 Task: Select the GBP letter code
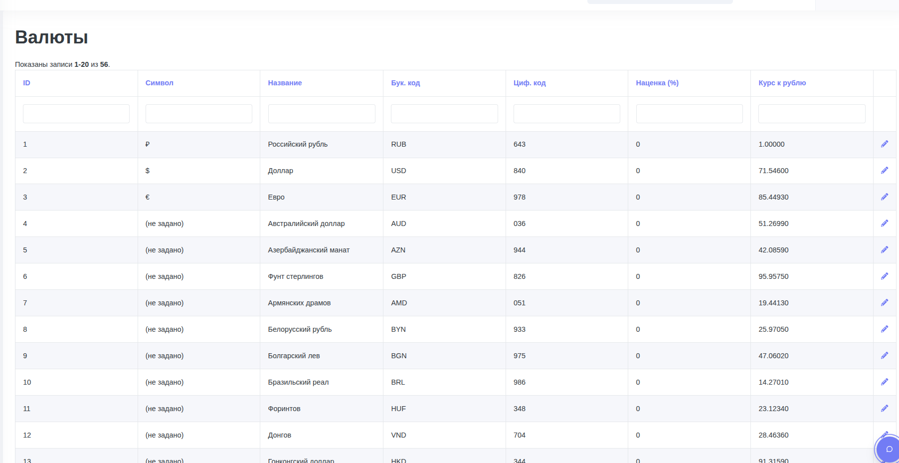click(x=398, y=276)
